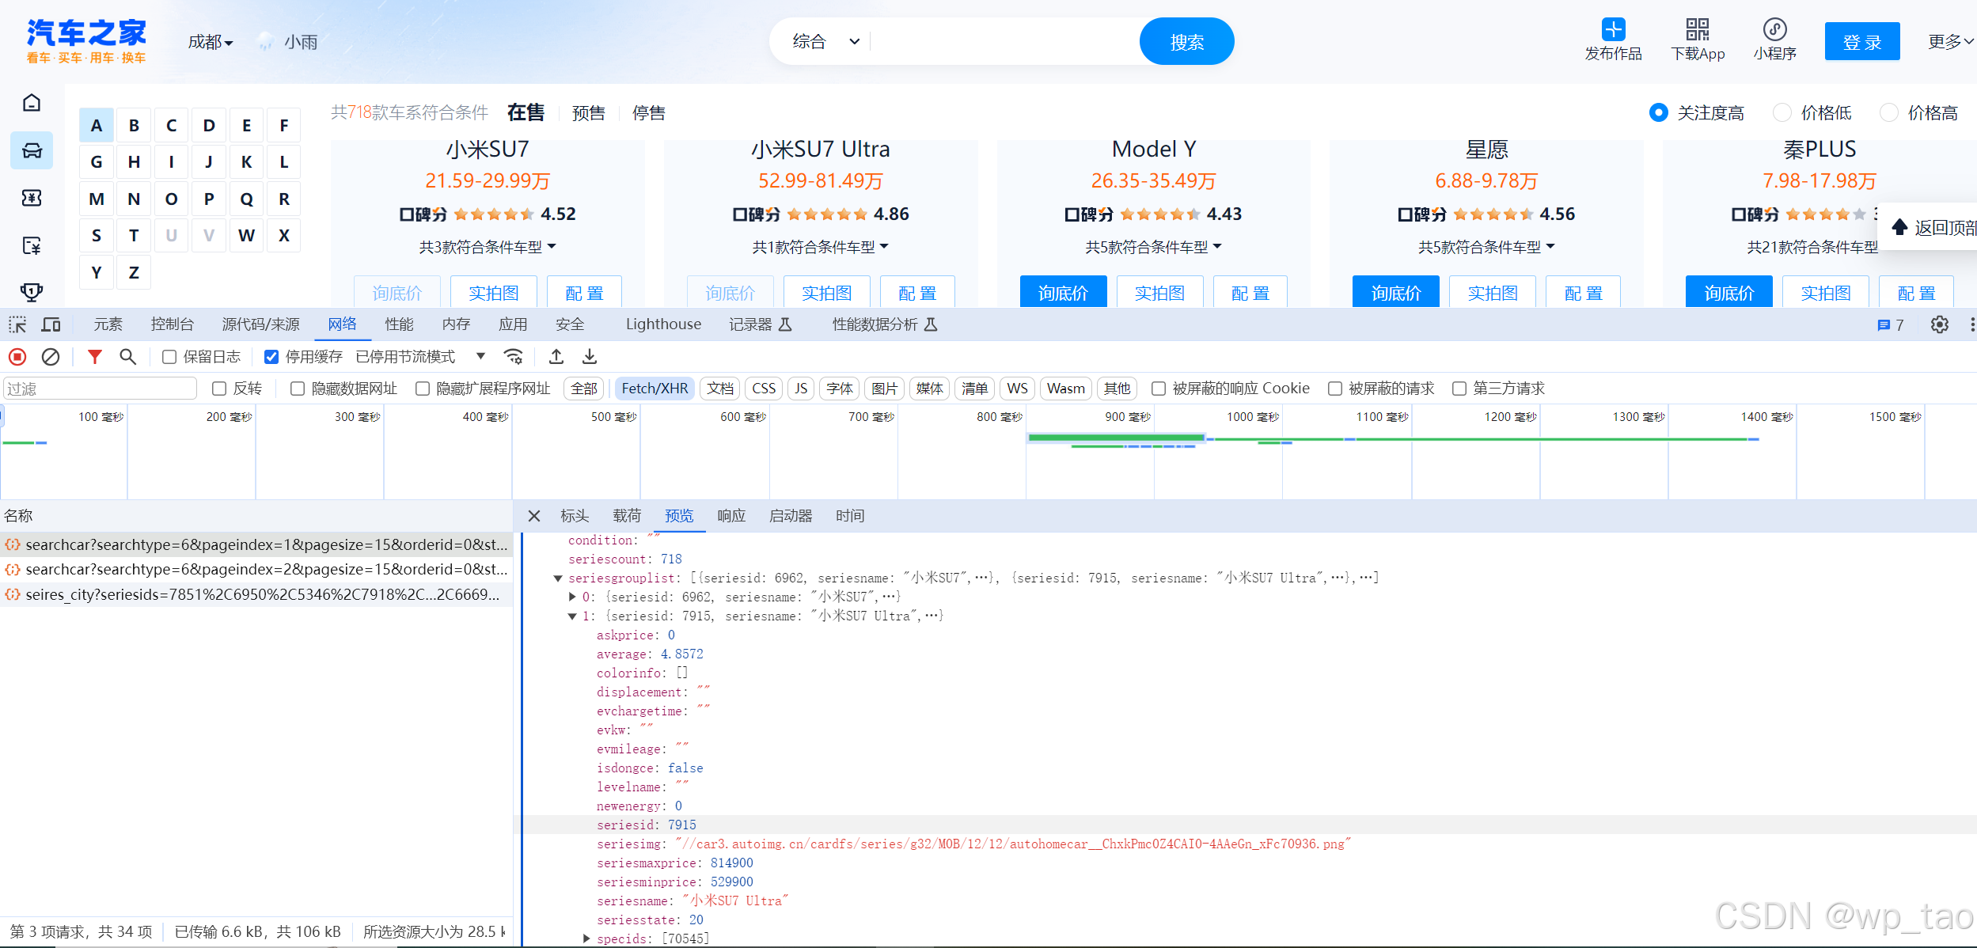Click the export HAR download icon
This screenshot has width=1977, height=948.
click(x=590, y=357)
